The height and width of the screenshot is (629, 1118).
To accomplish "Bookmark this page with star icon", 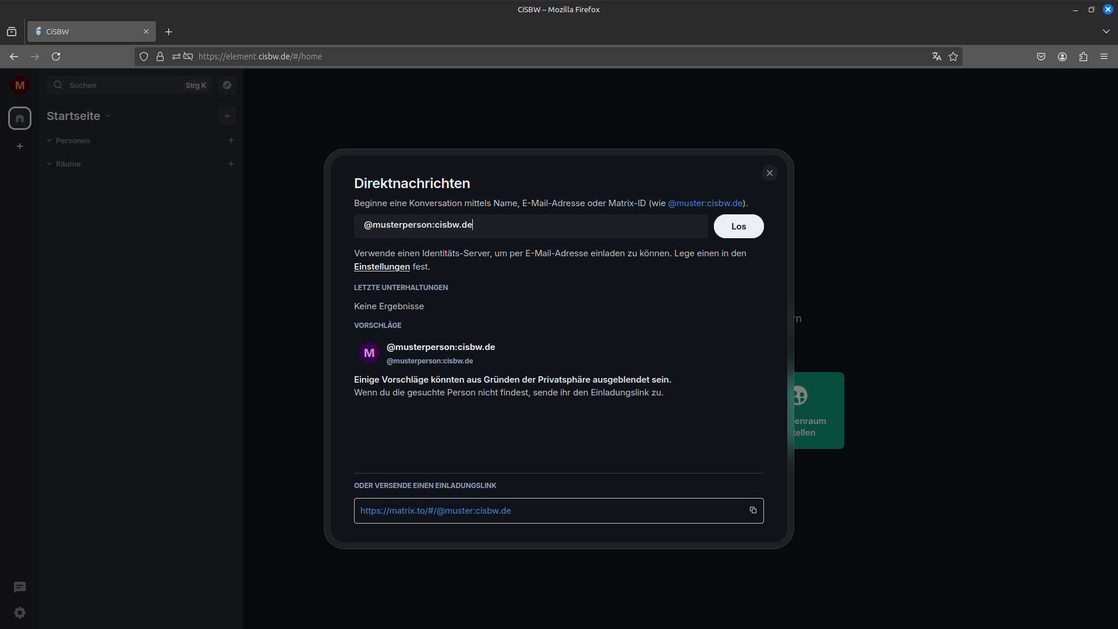I will [x=953, y=56].
